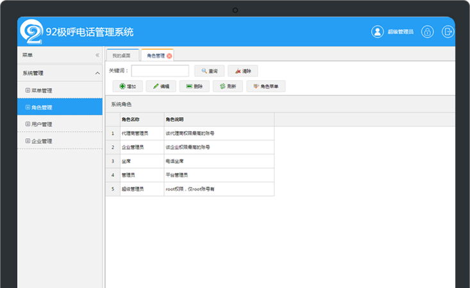Screen dimensions: 470x288
Task: Select the 超级管理员 row in table
Action: pos(190,189)
